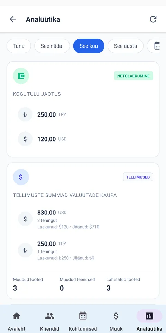This screenshot has height=333, width=166.
Task: Open the Avaleht home tab
Action: point(17,321)
